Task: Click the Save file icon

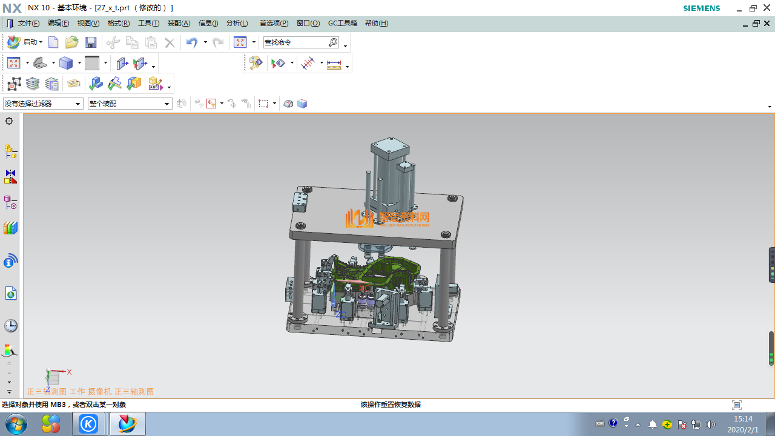Action: click(x=91, y=42)
